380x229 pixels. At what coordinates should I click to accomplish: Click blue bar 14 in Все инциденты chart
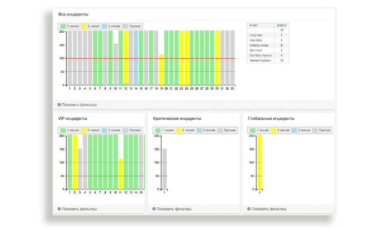coord(135,58)
